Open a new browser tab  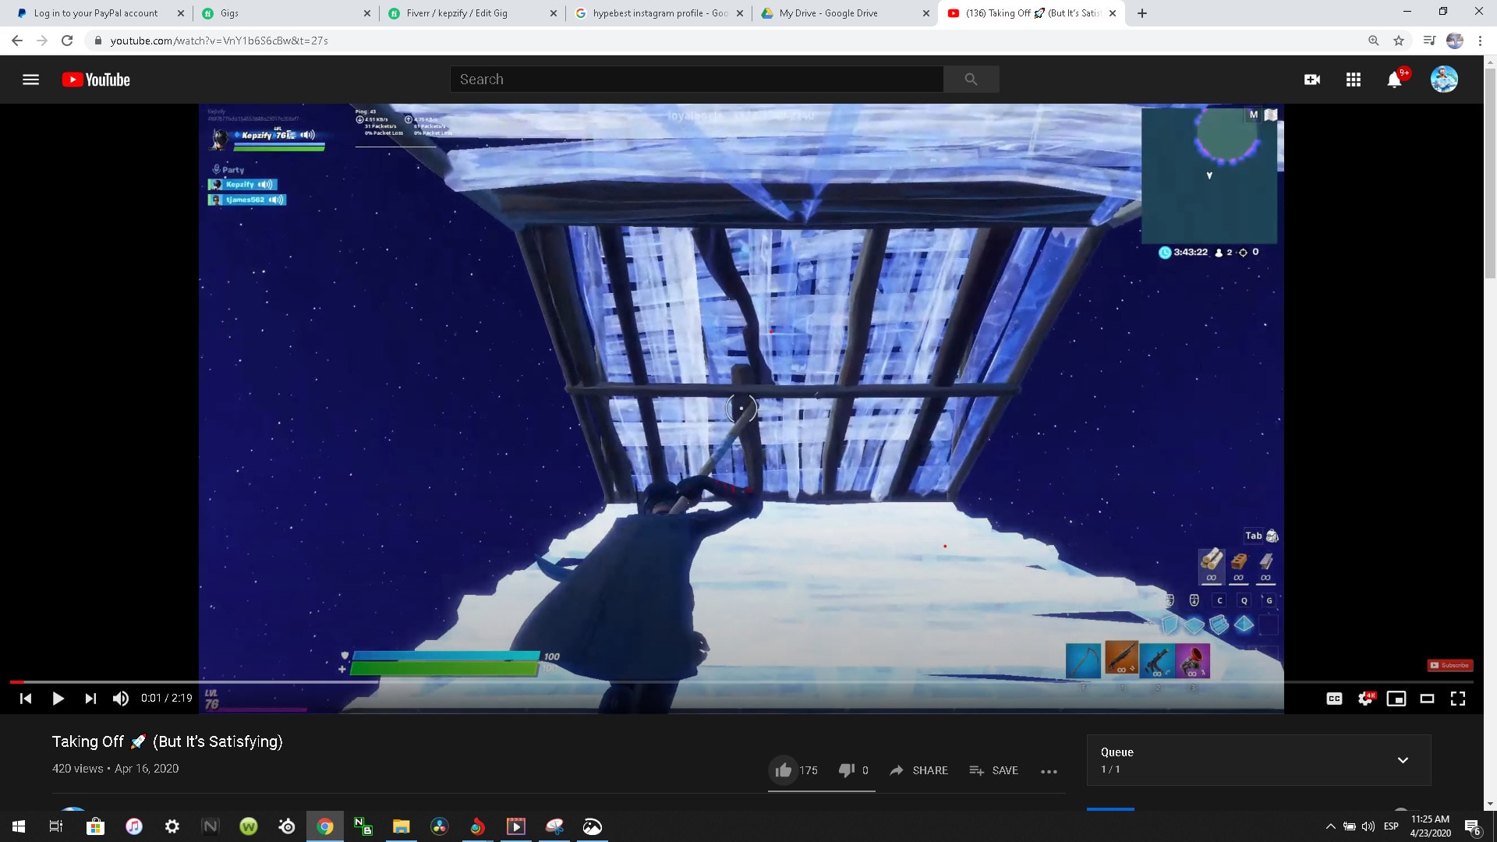[1142, 13]
